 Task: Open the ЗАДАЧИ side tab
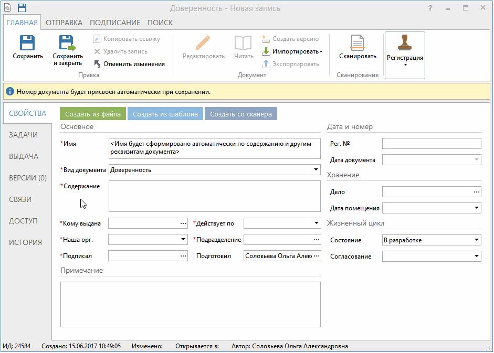tap(23, 135)
